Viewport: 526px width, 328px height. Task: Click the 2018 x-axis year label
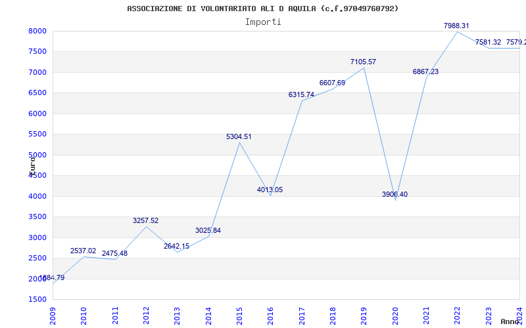tap(333, 316)
